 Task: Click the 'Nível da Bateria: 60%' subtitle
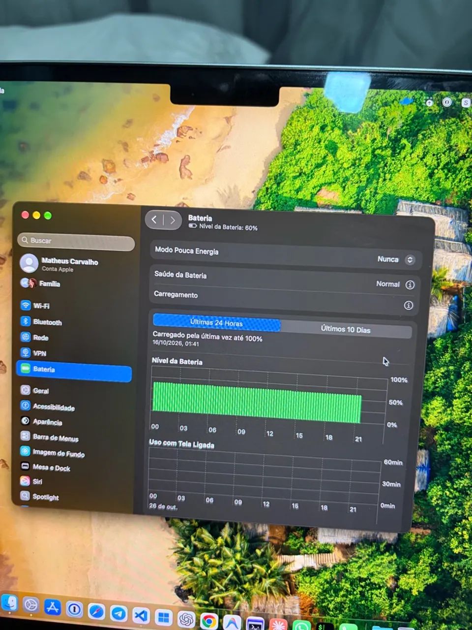click(x=228, y=227)
